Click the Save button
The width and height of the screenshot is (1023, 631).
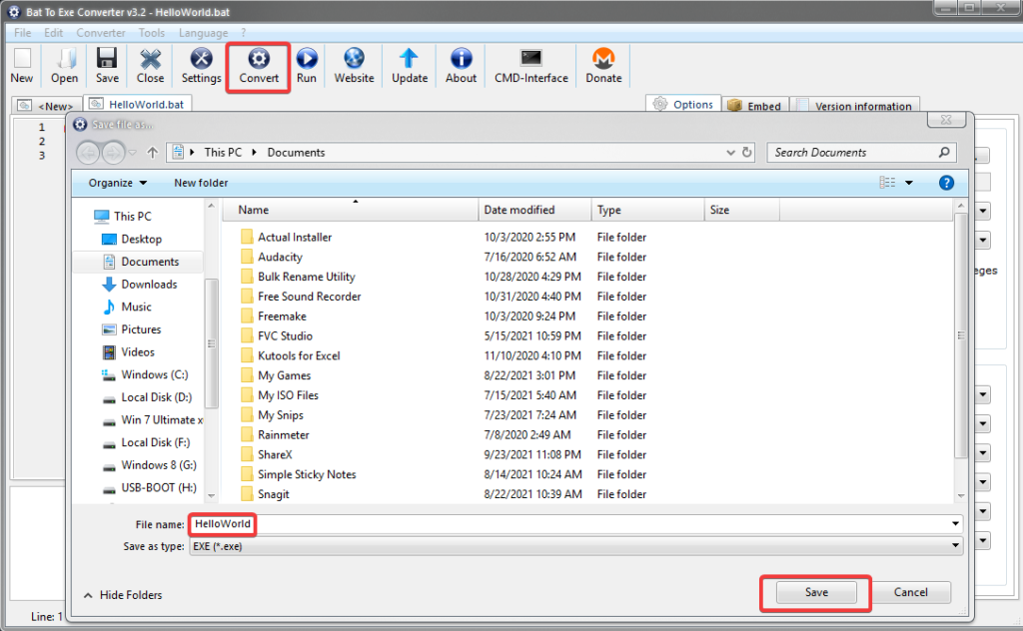(815, 592)
